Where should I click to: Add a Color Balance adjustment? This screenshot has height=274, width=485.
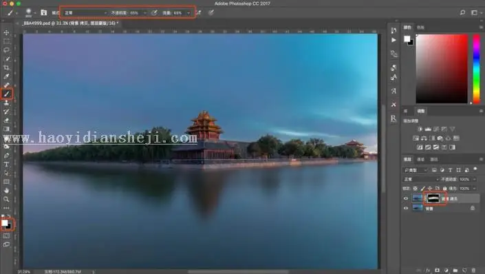[424, 138]
